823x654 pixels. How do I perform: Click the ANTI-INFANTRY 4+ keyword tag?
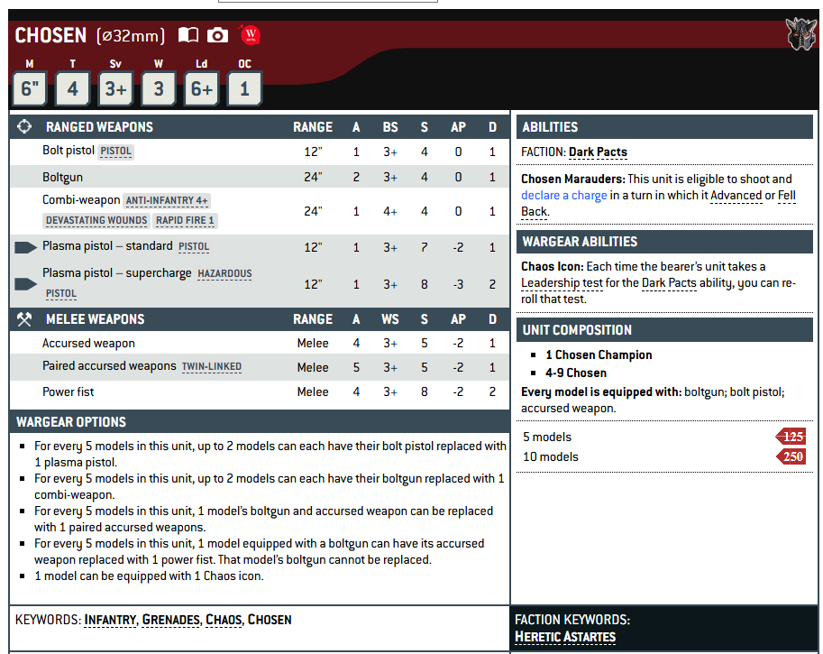point(167,200)
